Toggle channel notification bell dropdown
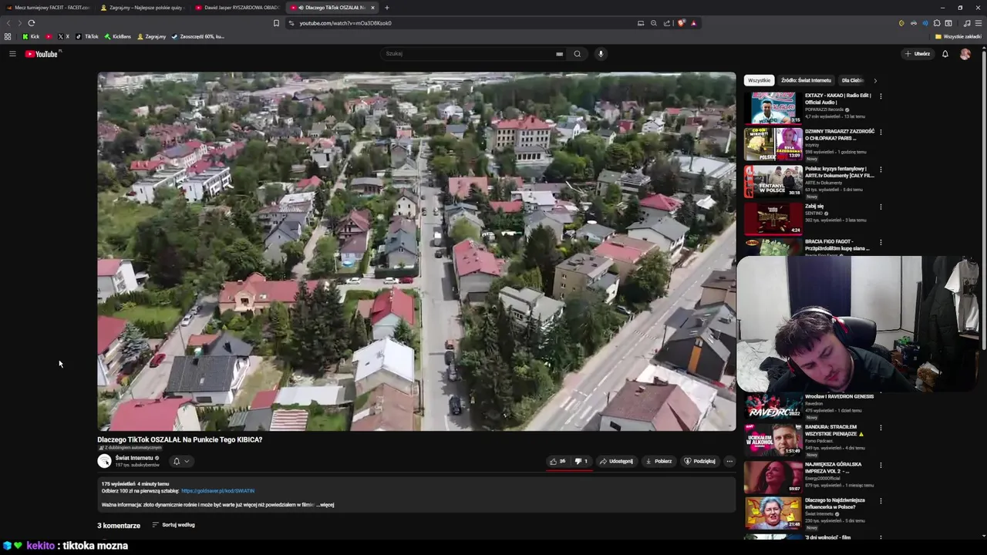This screenshot has height=555, width=987. [181, 461]
